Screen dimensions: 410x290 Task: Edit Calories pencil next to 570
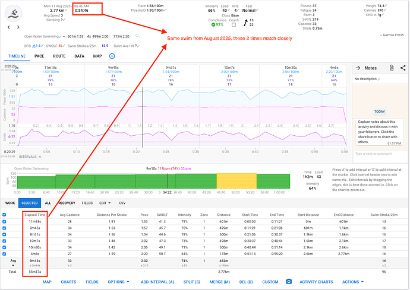pyautogui.click(x=385, y=11)
